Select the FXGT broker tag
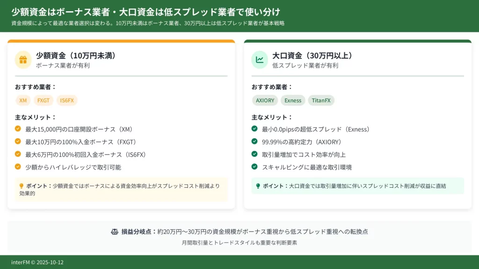The width and height of the screenshot is (479, 269). pos(44,100)
